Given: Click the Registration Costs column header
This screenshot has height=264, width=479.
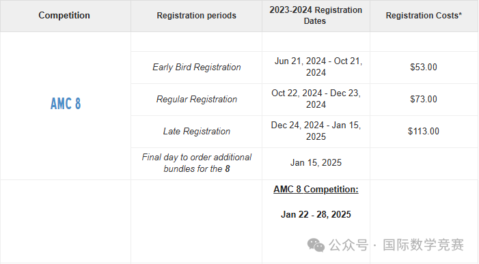Looking at the screenshot, I should [424, 16].
